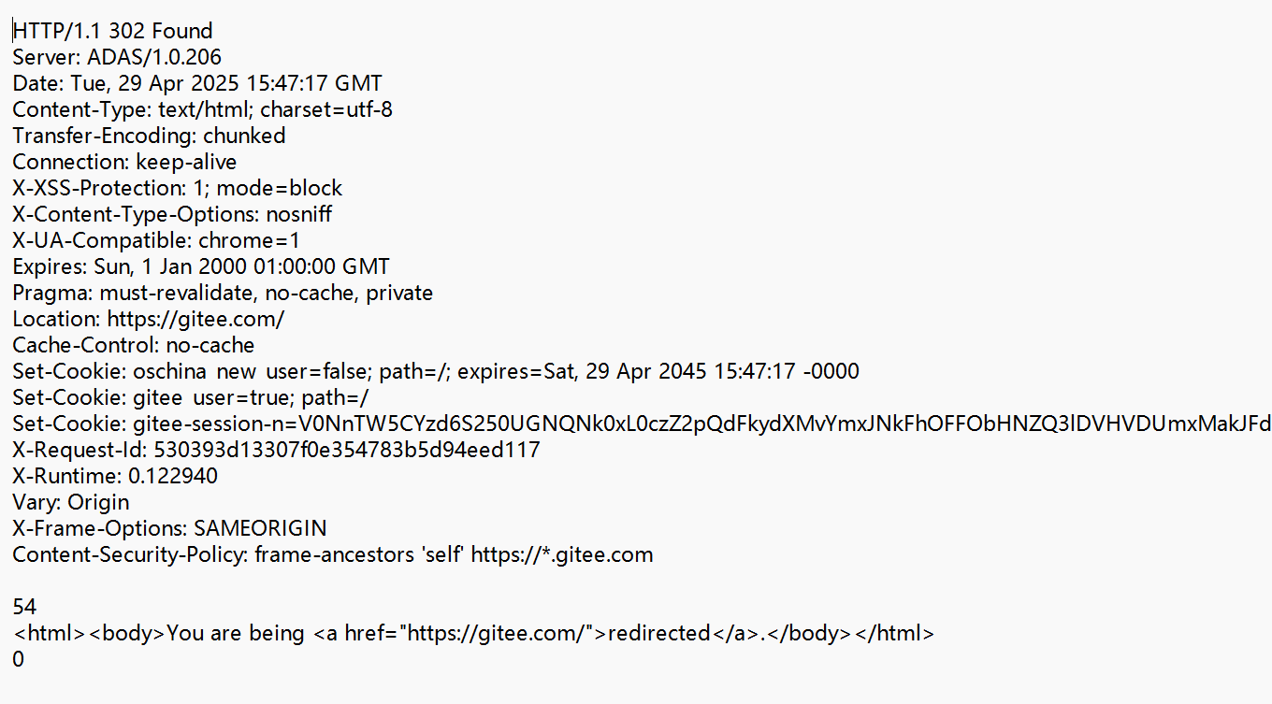Click the X-Content-Type-Options: nosniff line
Viewport: 1272px width, 704px height.
(x=172, y=214)
